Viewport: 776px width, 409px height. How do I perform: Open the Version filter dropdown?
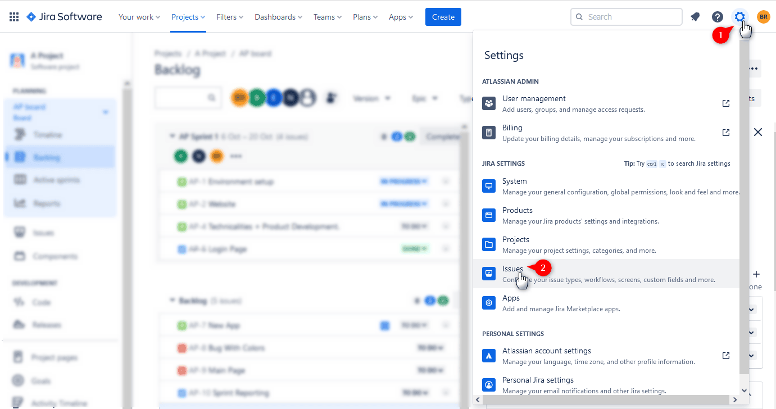[371, 98]
